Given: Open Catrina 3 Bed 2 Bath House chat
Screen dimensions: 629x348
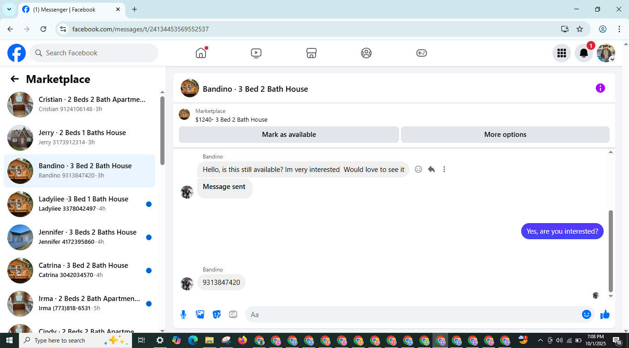Looking at the screenshot, I should coord(79,271).
